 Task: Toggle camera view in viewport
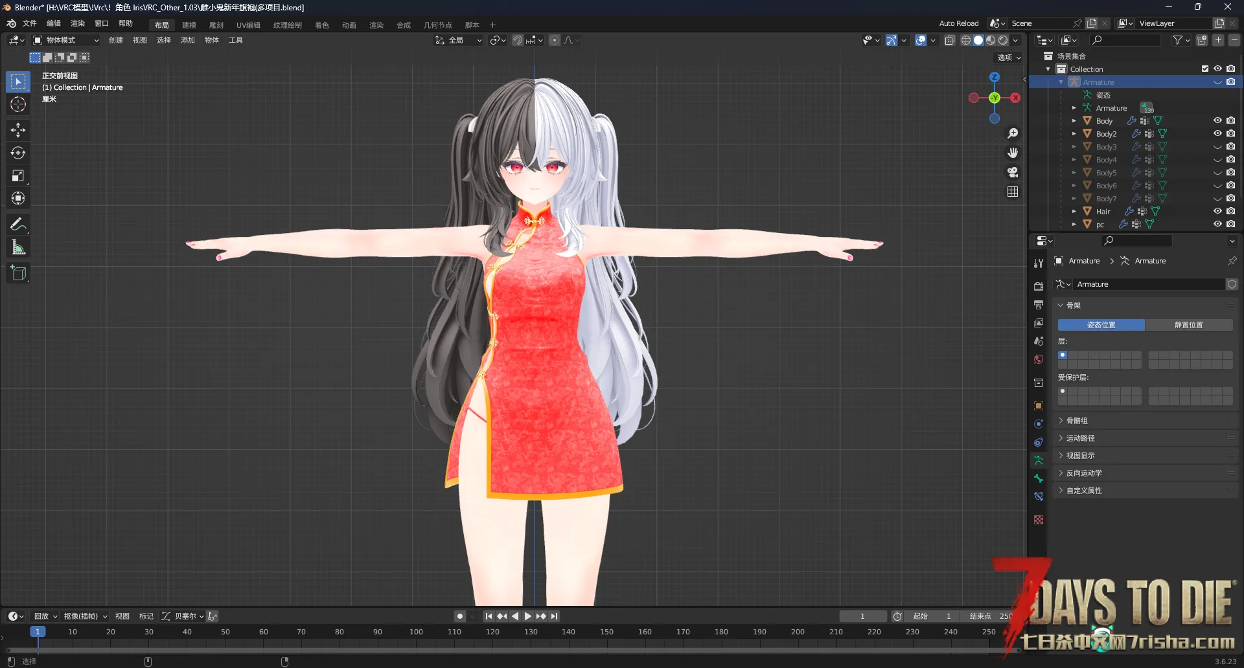[x=1013, y=172]
